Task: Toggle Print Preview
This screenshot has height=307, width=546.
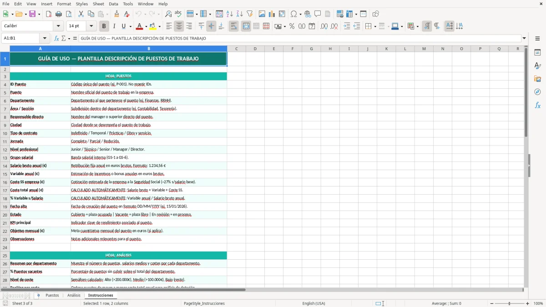Action: point(69,14)
